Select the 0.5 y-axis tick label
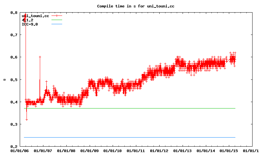This screenshot has height=155, width=259. [x=14, y=79]
